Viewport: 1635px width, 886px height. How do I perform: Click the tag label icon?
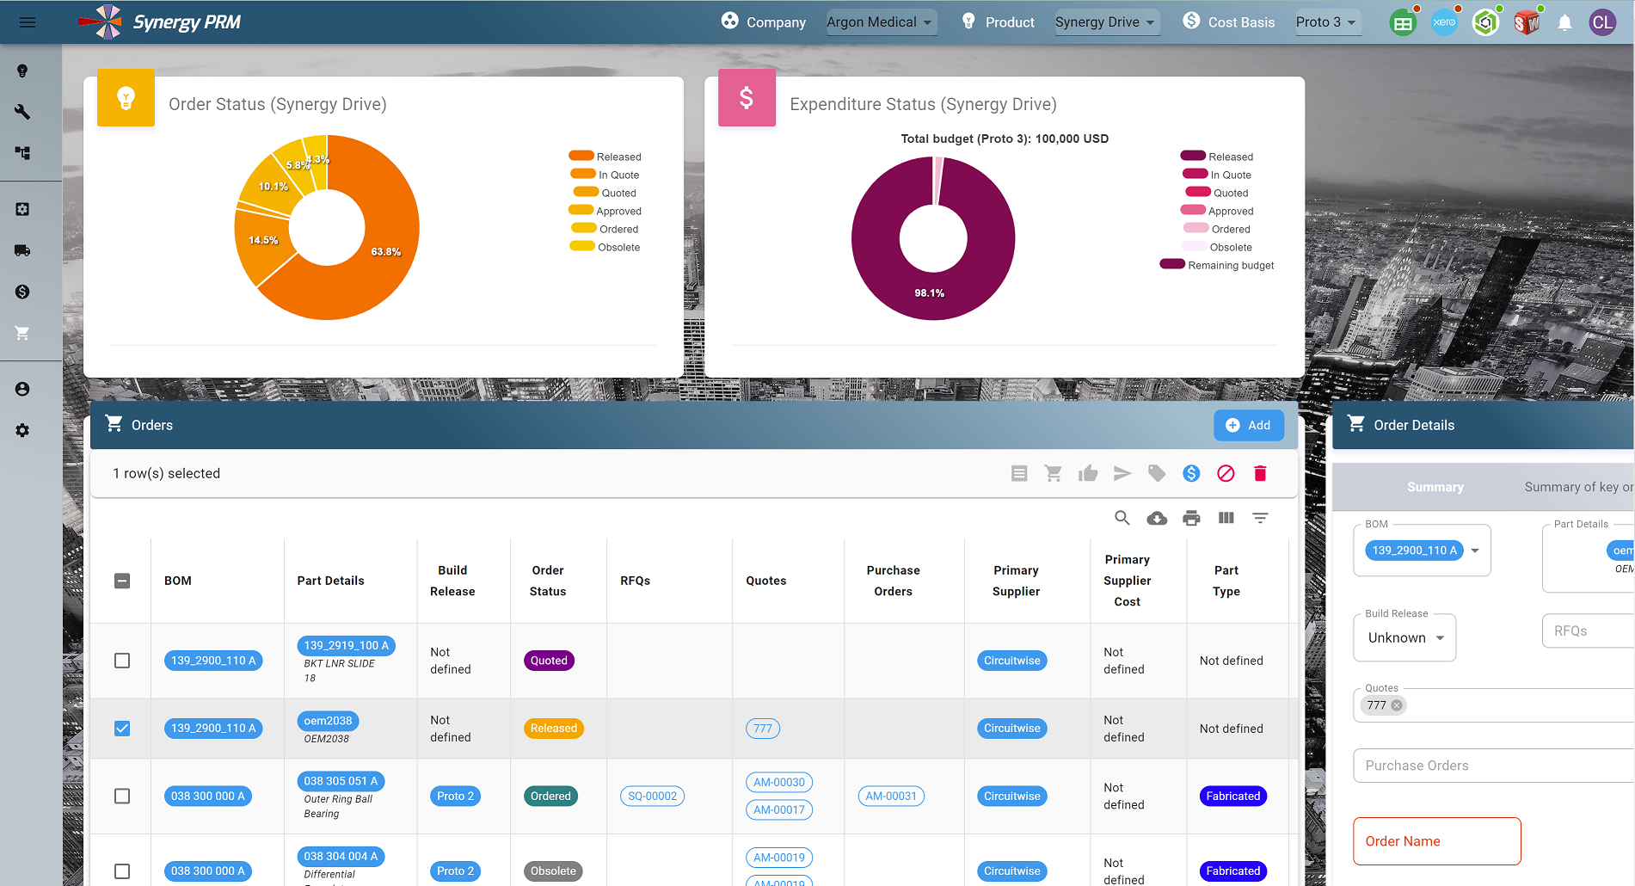coord(1157,473)
